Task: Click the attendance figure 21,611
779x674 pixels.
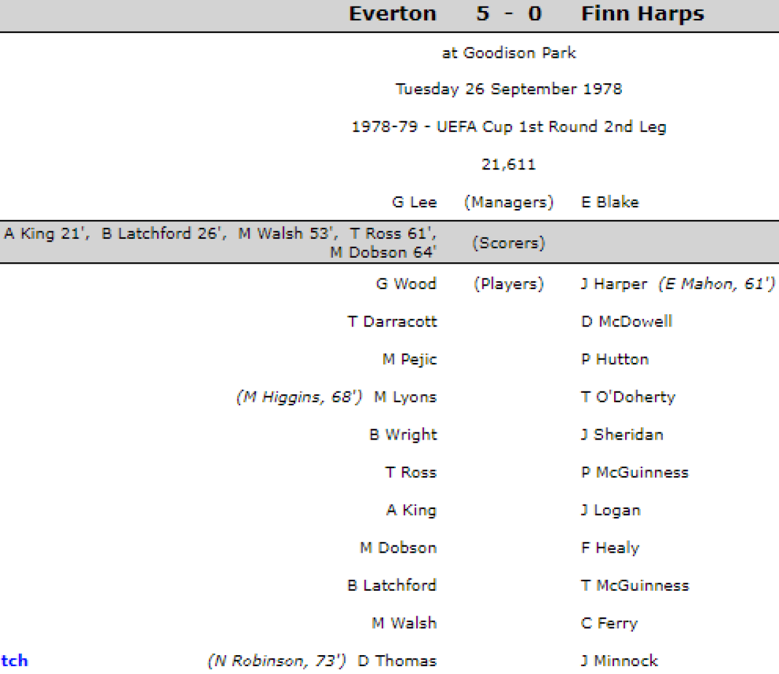Action: coord(508,164)
